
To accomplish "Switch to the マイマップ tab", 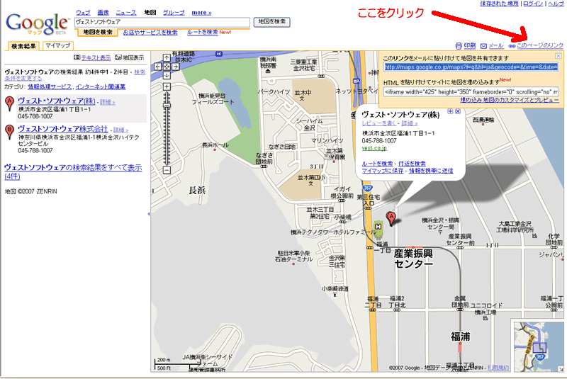I will coord(58,46).
